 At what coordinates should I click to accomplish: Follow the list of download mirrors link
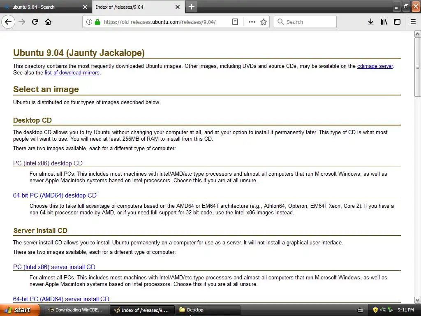(x=72, y=72)
